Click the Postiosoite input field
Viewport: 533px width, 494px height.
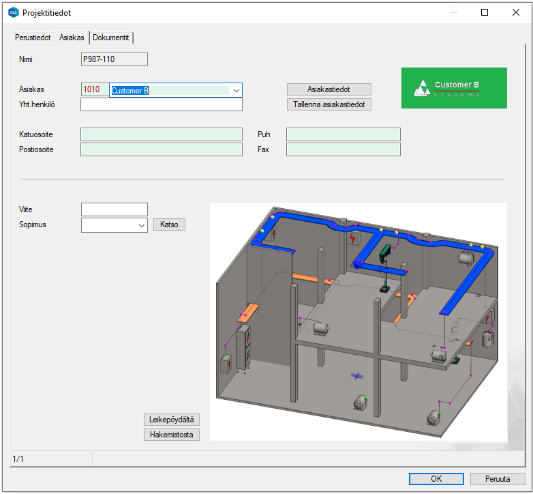161,149
